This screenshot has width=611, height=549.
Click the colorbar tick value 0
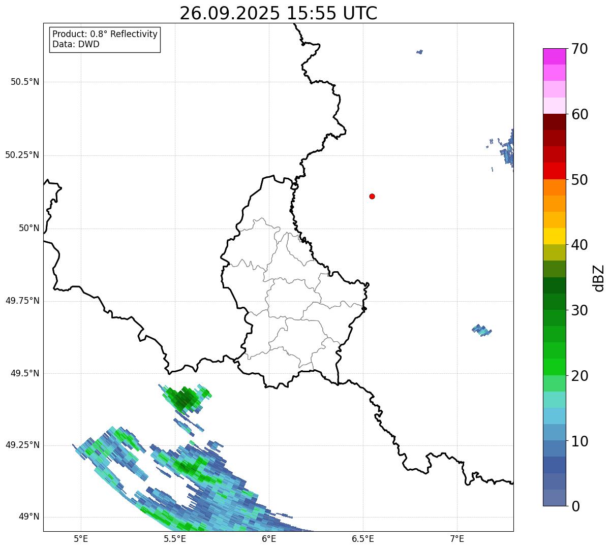click(575, 506)
